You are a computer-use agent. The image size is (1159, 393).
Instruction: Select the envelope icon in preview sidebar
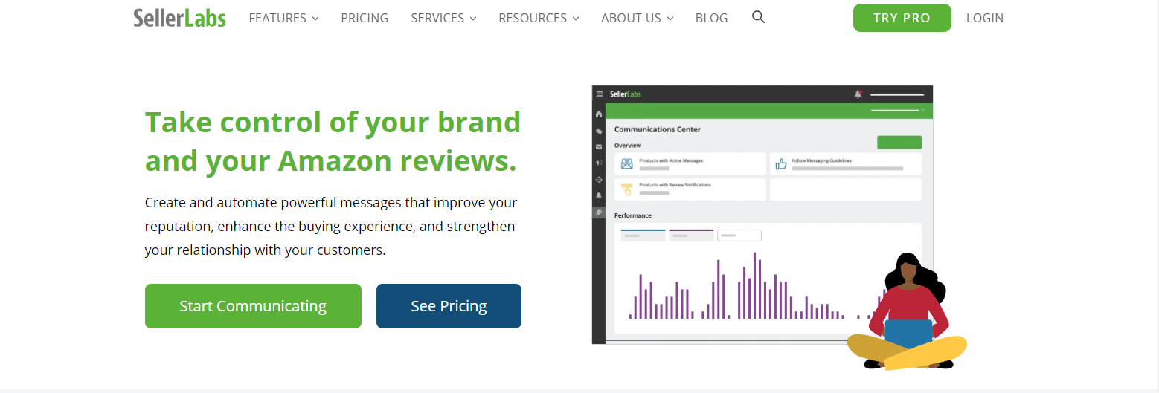coord(599,146)
